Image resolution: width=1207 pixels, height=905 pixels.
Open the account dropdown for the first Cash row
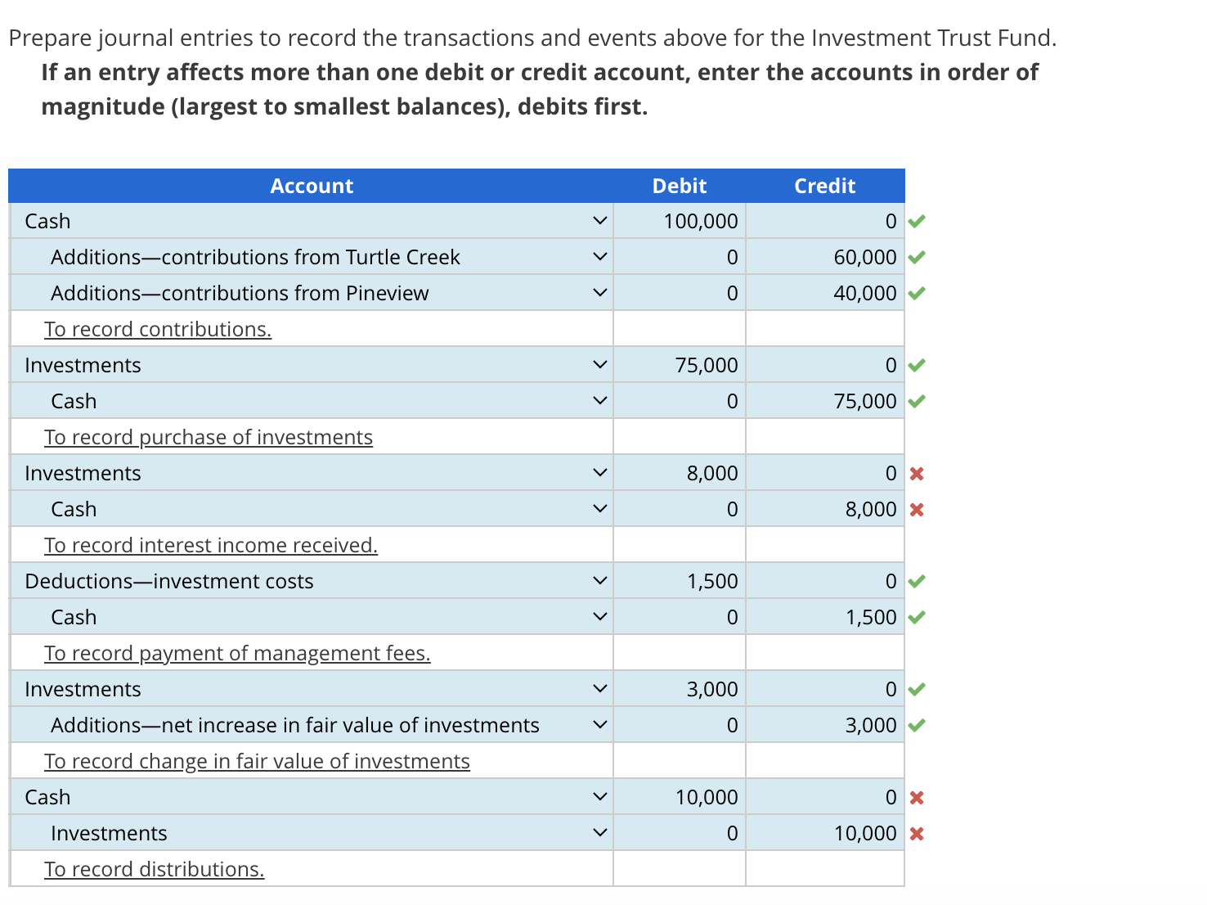click(599, 221)
